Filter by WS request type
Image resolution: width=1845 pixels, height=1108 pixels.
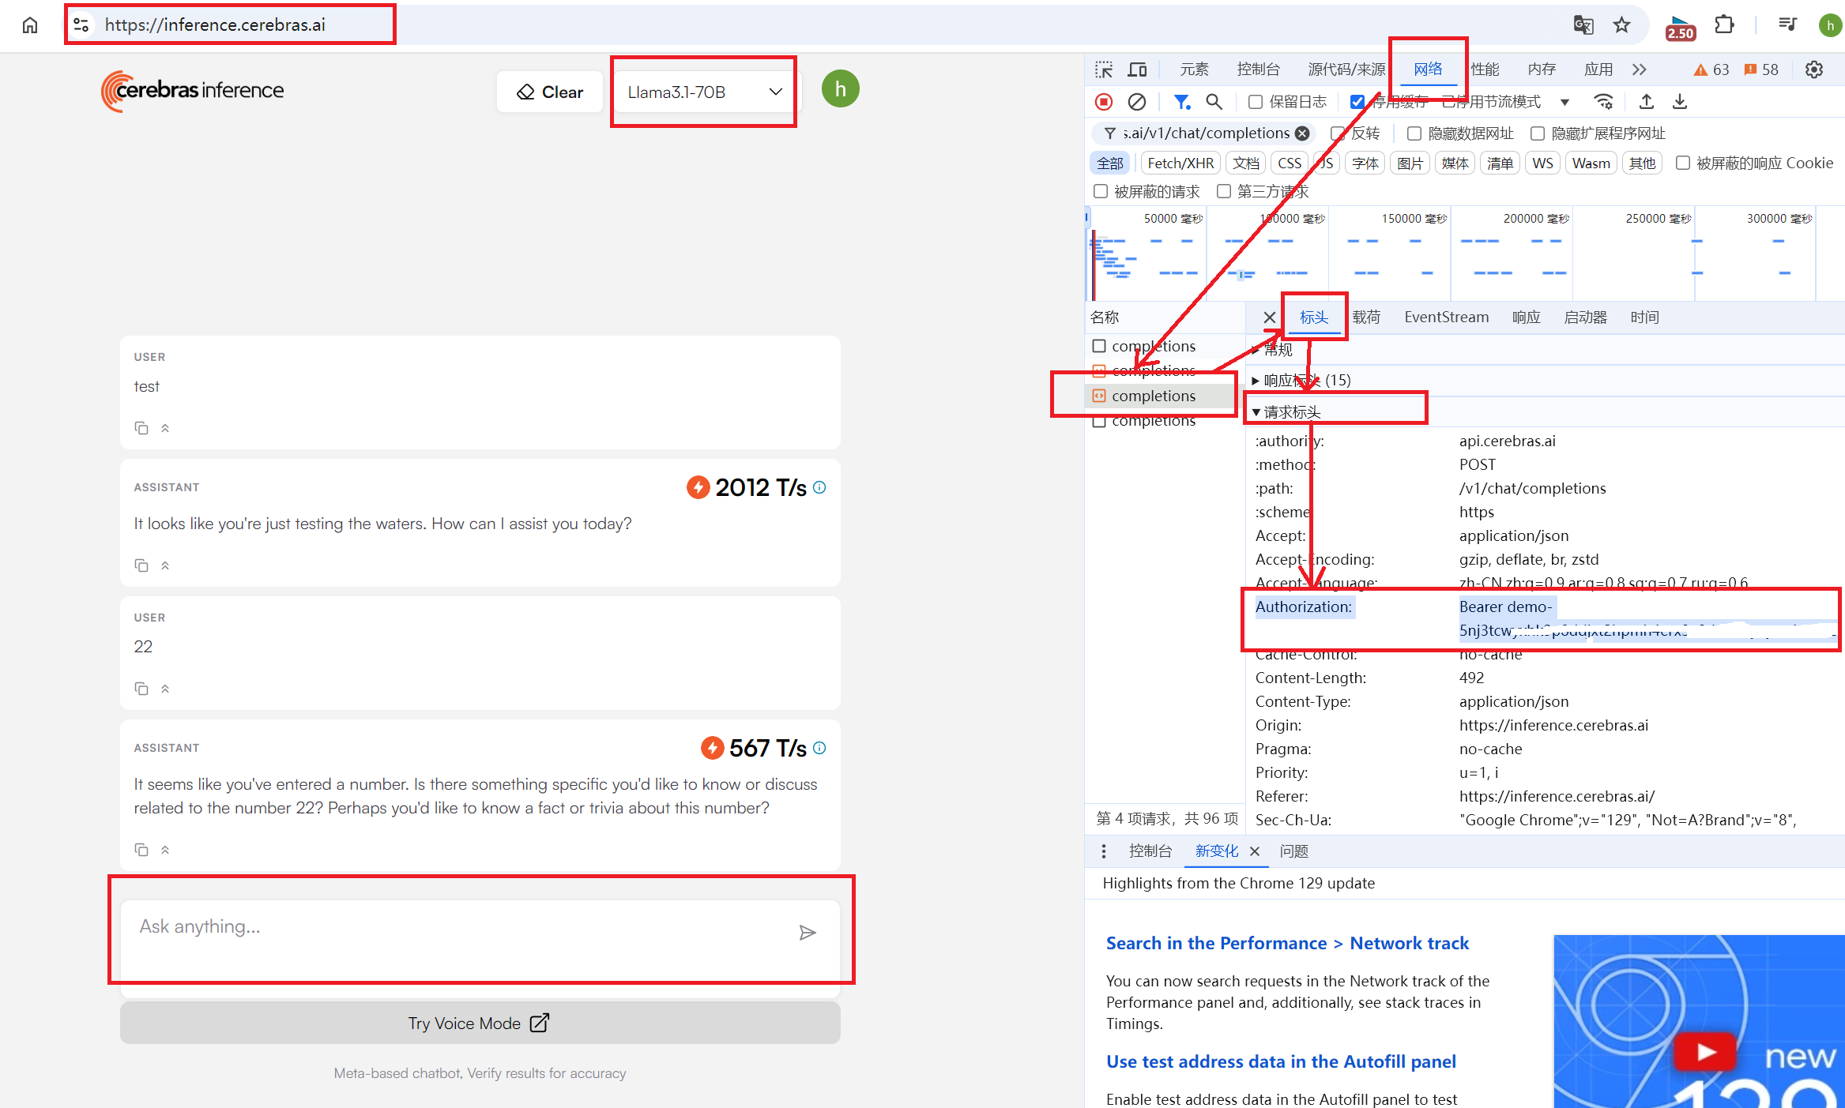click(1542, 163)
